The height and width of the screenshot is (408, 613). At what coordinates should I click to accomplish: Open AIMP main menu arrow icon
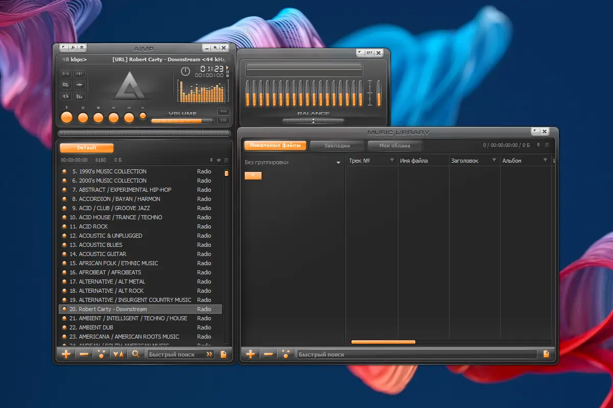tap(64, 47)
